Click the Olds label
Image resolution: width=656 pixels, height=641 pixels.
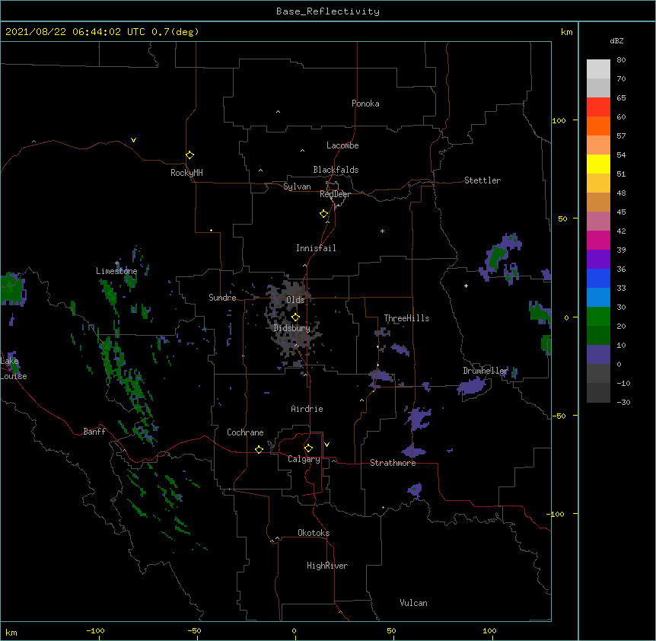click(295, 300)
